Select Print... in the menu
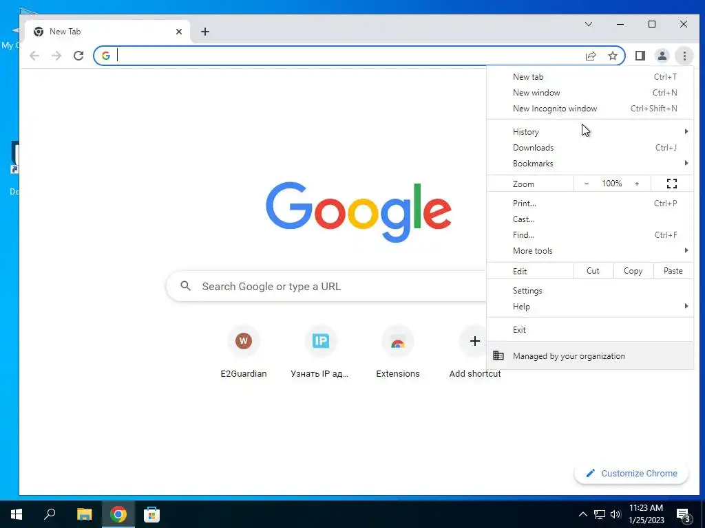 (590, 203)
